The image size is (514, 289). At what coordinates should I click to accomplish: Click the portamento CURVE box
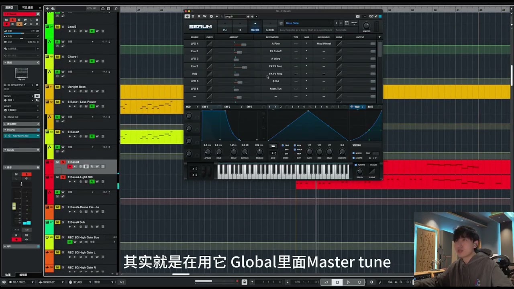372,171
